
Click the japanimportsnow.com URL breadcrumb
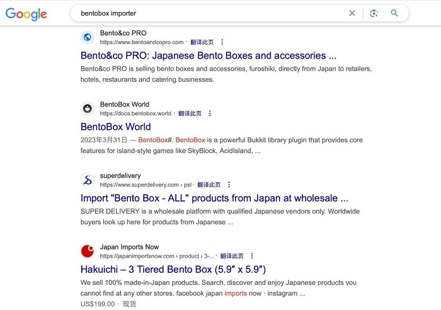click(x=157, y=256)
